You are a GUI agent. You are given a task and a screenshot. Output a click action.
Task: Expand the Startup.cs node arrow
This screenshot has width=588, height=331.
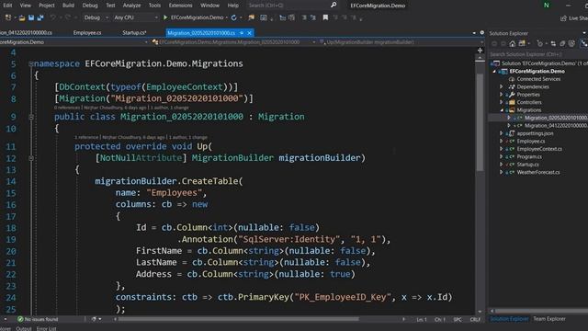click(502, 165)
